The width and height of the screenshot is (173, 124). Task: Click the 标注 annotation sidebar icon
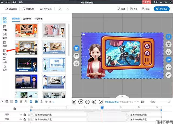point(5,68)
